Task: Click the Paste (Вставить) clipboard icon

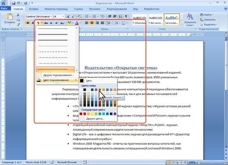Action: 10,17
